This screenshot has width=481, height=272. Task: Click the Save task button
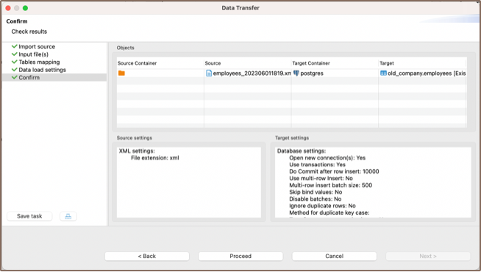29,216
